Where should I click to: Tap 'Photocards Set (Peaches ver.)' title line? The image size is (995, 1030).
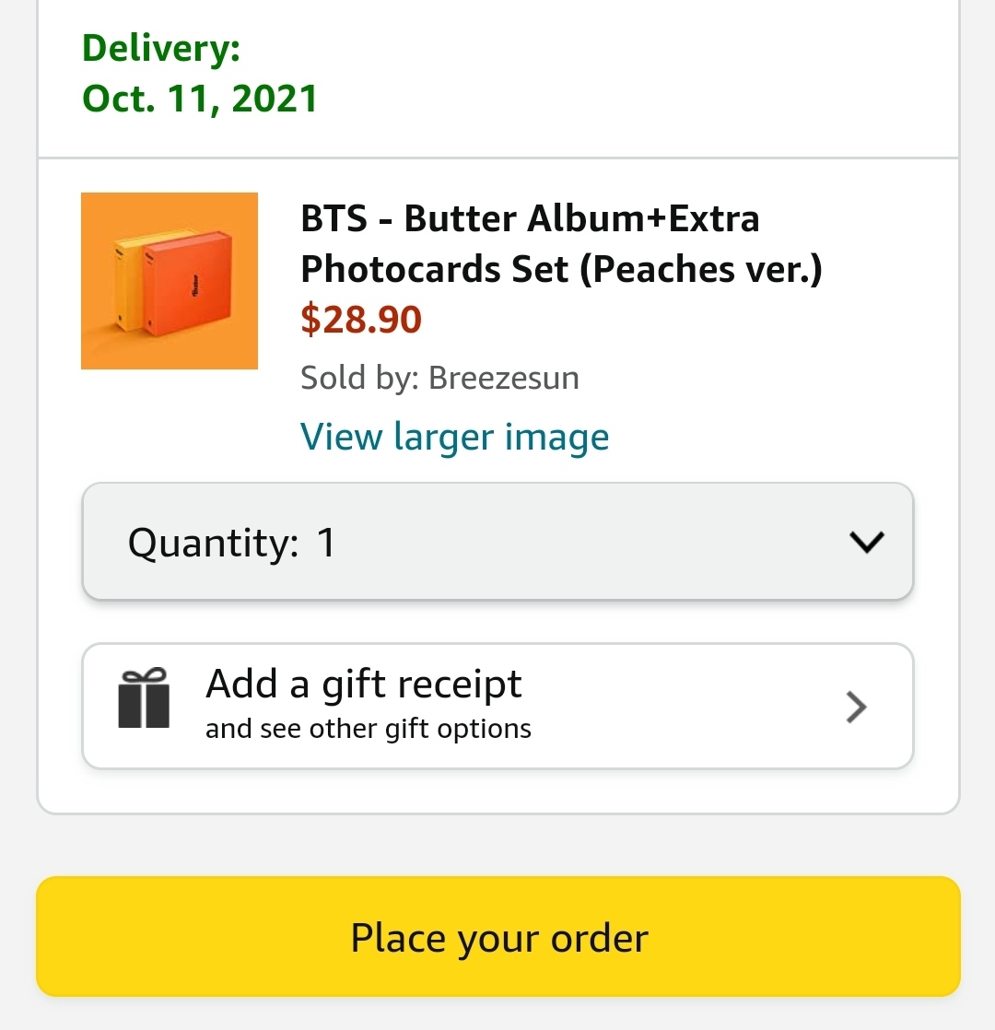point(561,268)
